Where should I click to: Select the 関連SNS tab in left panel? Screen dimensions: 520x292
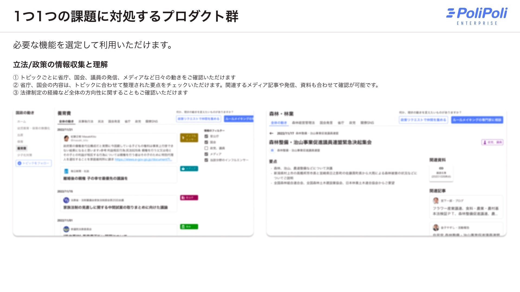point(151,121)
